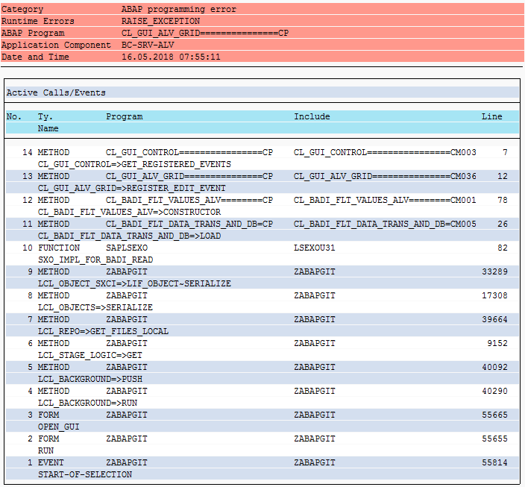Viewport: 525px width, 487px height.
Task: Click the Ty. column header
Action: click(45, 116)
